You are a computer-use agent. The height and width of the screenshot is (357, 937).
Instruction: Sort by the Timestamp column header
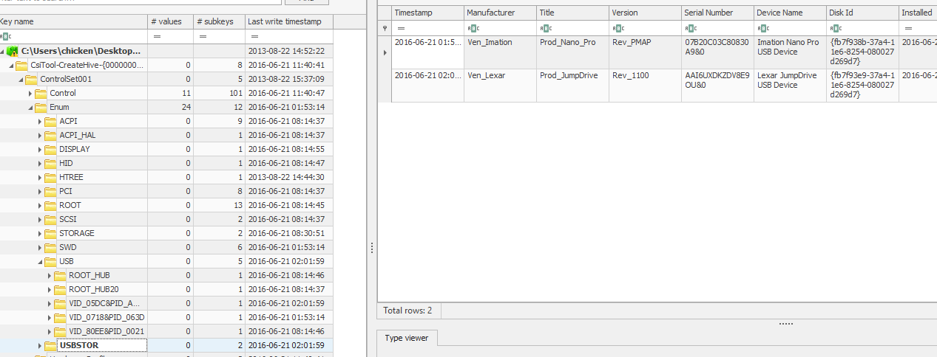click(427, 13)
